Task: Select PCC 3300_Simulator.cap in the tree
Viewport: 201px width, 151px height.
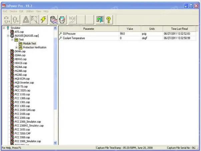Action: [x=28, y=141]
